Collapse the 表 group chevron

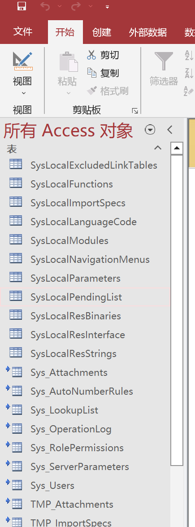158,148
